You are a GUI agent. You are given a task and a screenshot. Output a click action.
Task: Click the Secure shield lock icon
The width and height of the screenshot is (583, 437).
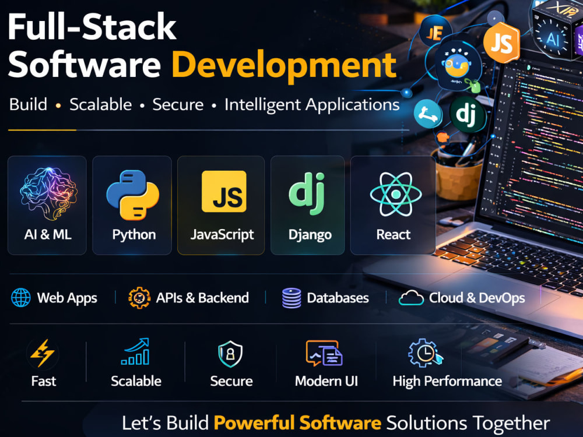coord(230,354)
